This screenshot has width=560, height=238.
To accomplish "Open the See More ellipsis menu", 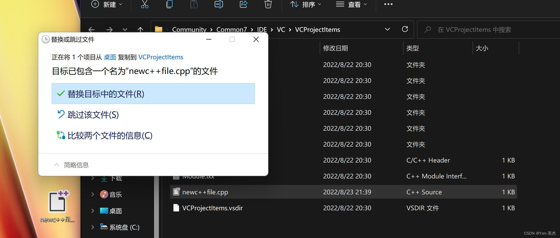I will 388,4.
